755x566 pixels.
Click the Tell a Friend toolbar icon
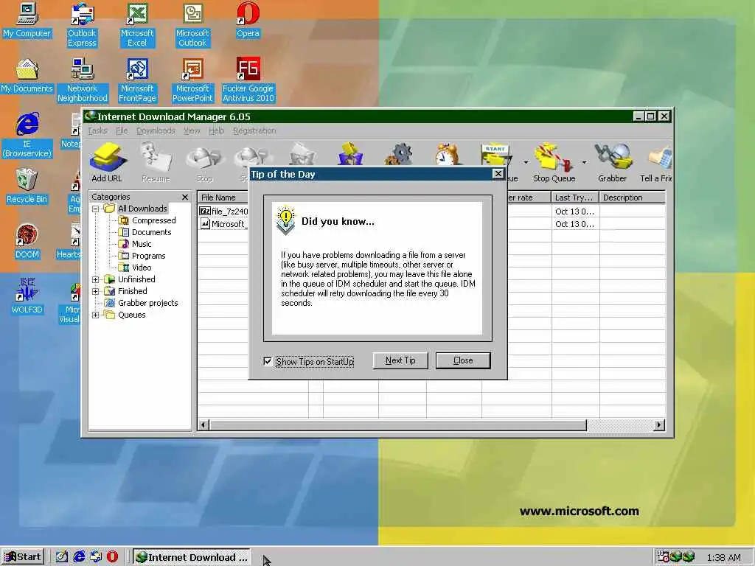coord(656,162)
